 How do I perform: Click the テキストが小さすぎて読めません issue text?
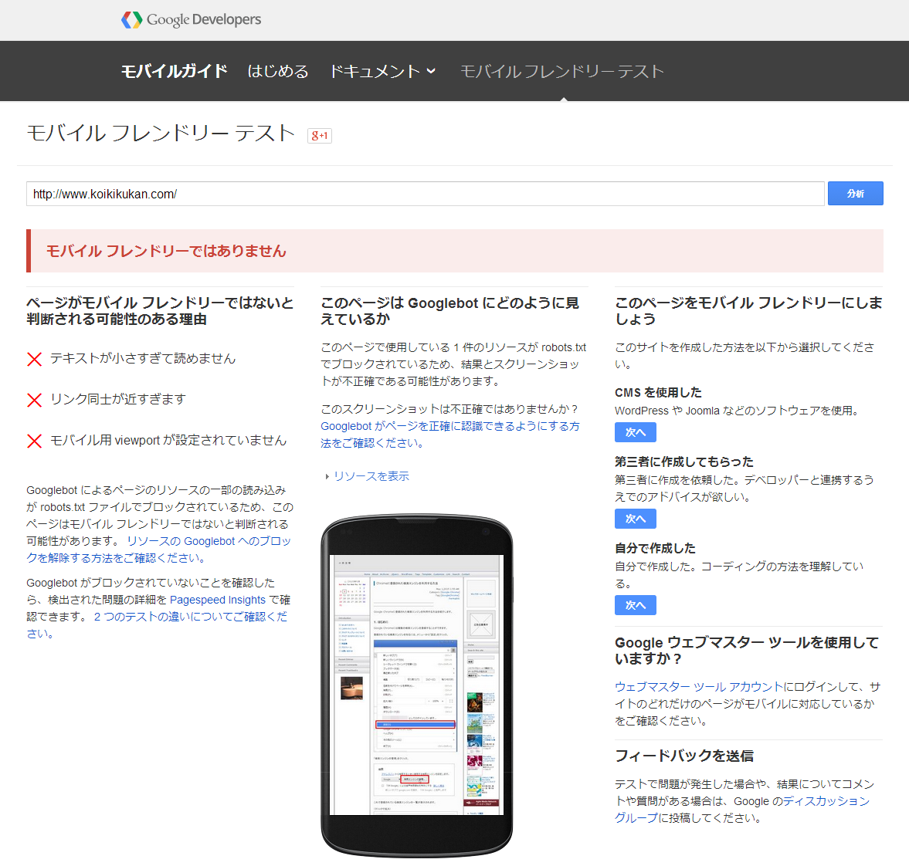[x=143, y=359]
